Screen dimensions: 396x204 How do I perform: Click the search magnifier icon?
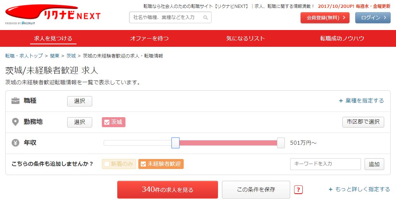(206, 18)
